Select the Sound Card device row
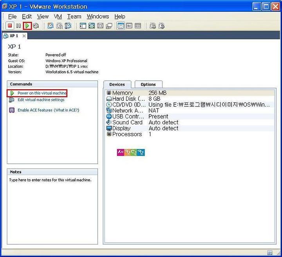Viewport: 282px width, 257px height. (190, 122)
